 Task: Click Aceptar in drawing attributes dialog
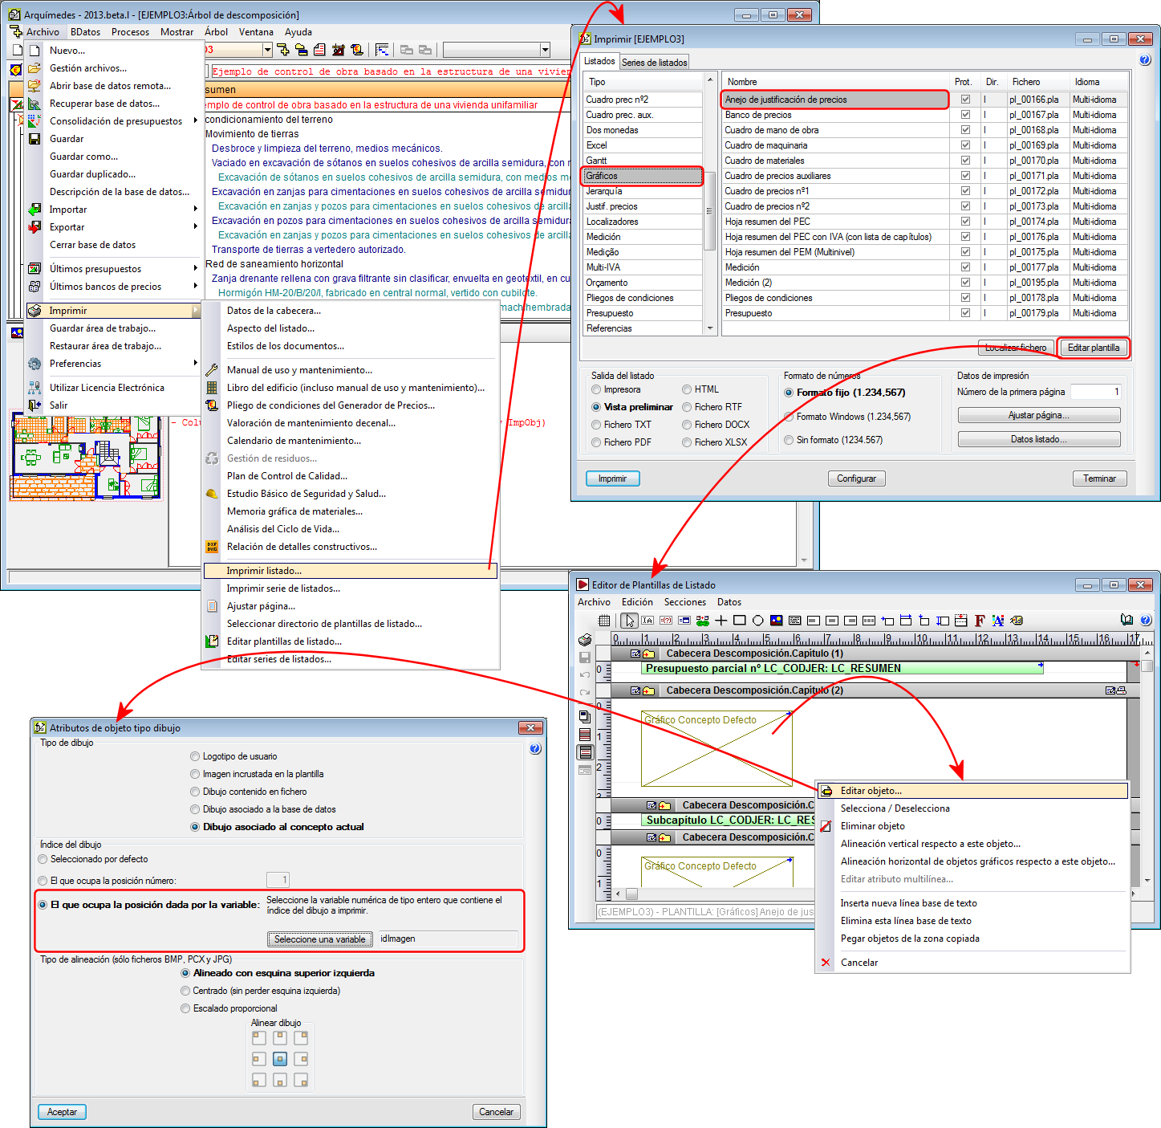tap(62, 1112)
